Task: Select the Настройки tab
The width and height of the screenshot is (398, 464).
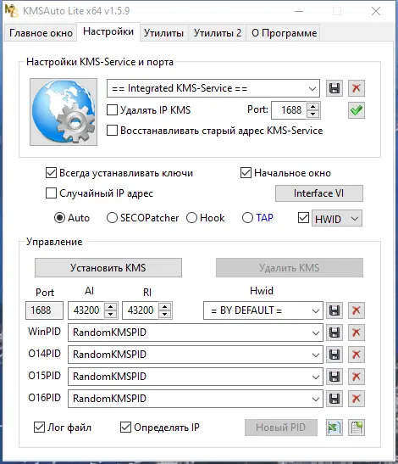Action: point(108,31)
